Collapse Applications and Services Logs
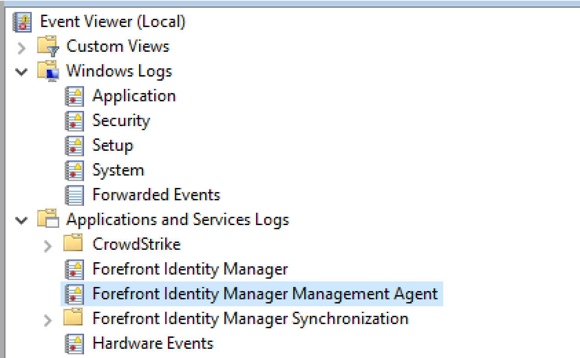The width and height of the screenshot is (580, 358). tap(22, 220)
